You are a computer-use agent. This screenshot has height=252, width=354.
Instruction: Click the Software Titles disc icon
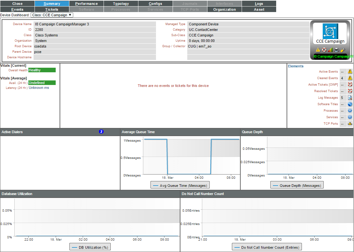[350, 104]
